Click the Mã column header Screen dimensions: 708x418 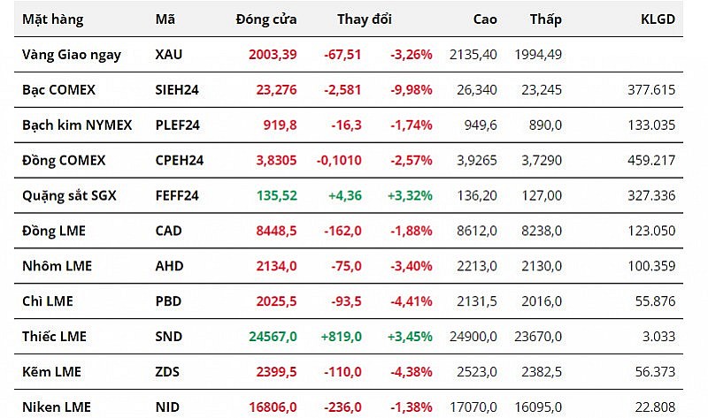165,19
